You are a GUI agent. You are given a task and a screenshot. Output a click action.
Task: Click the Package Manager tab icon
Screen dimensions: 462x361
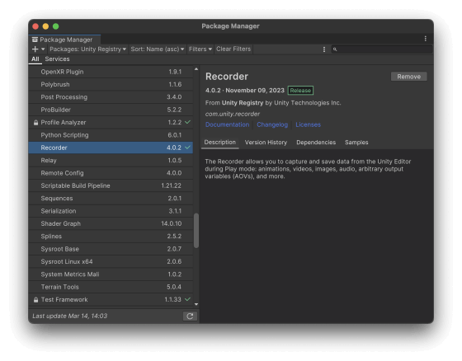point(35,40)
